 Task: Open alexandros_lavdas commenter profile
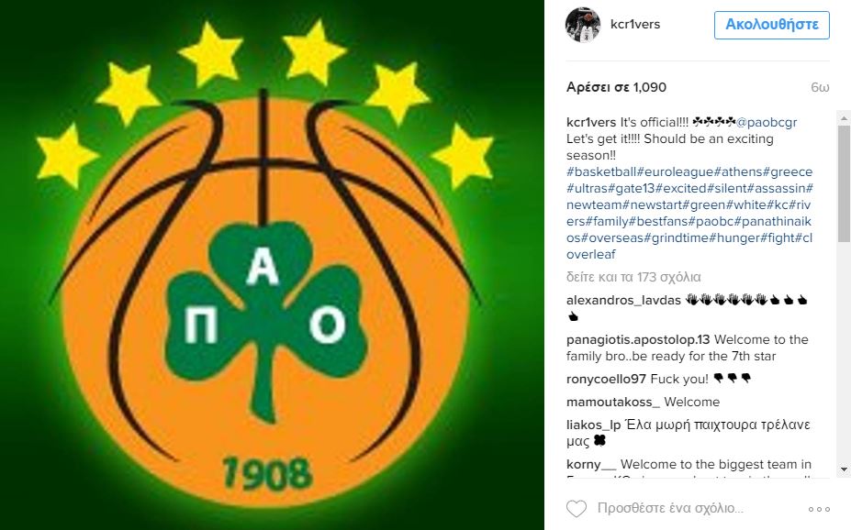623,300
